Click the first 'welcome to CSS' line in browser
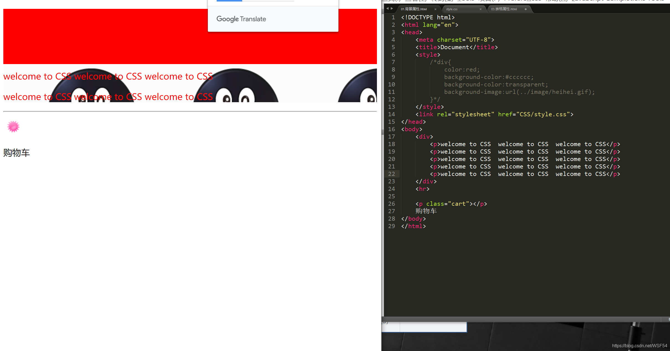 [x=108, y=76]
